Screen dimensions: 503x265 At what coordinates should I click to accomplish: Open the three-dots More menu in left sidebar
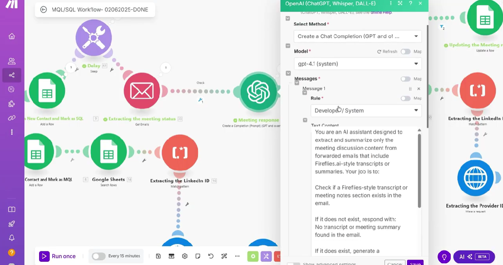click(x=12, y=132)
